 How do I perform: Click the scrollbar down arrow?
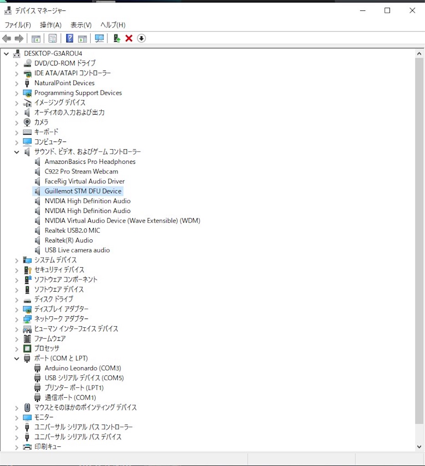419,447
